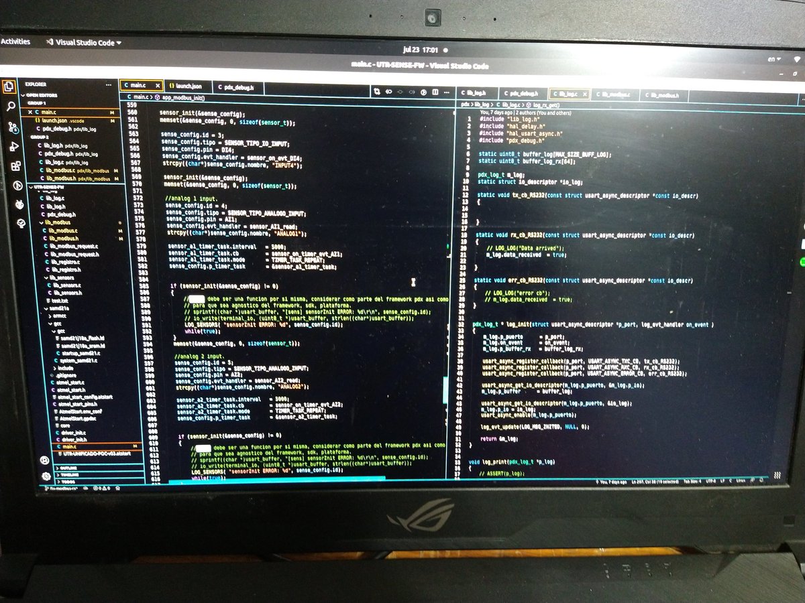Screen dimensions: 805x603
Task: Open the left editor group's more actions
Action: 446,92
